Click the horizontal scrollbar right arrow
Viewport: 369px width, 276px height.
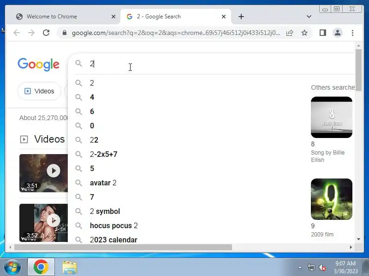(351, 247)
